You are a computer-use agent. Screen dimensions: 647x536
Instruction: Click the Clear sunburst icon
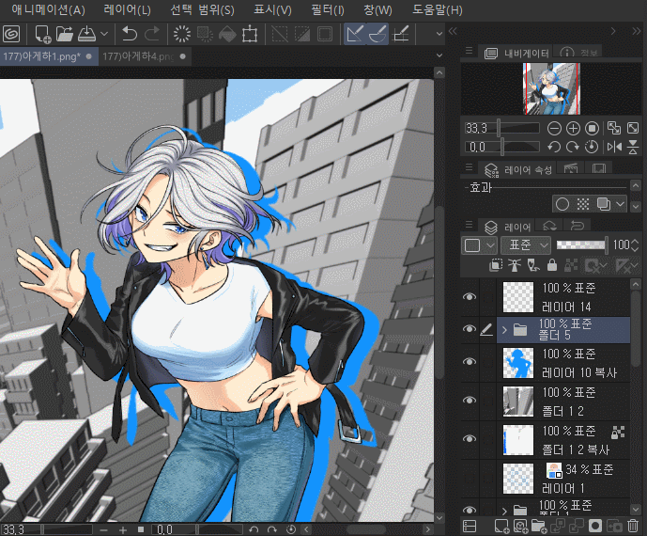pos(182,34)
